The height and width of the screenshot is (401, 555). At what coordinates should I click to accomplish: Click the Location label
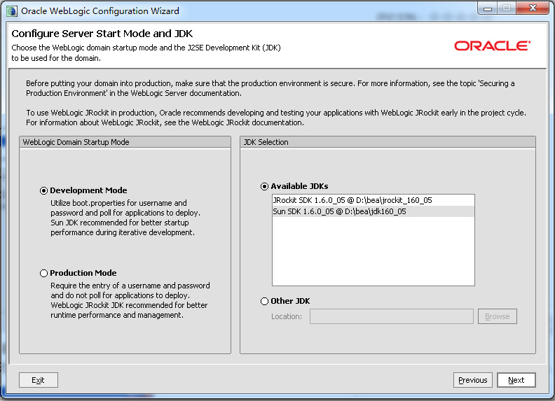[287, 316]
